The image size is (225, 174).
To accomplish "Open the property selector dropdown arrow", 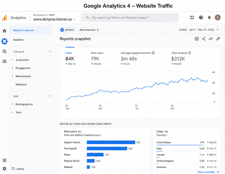I will tap(74, 19).
